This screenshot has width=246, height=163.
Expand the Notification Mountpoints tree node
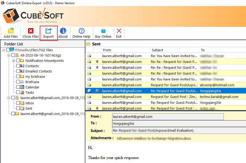click(14, 61)
